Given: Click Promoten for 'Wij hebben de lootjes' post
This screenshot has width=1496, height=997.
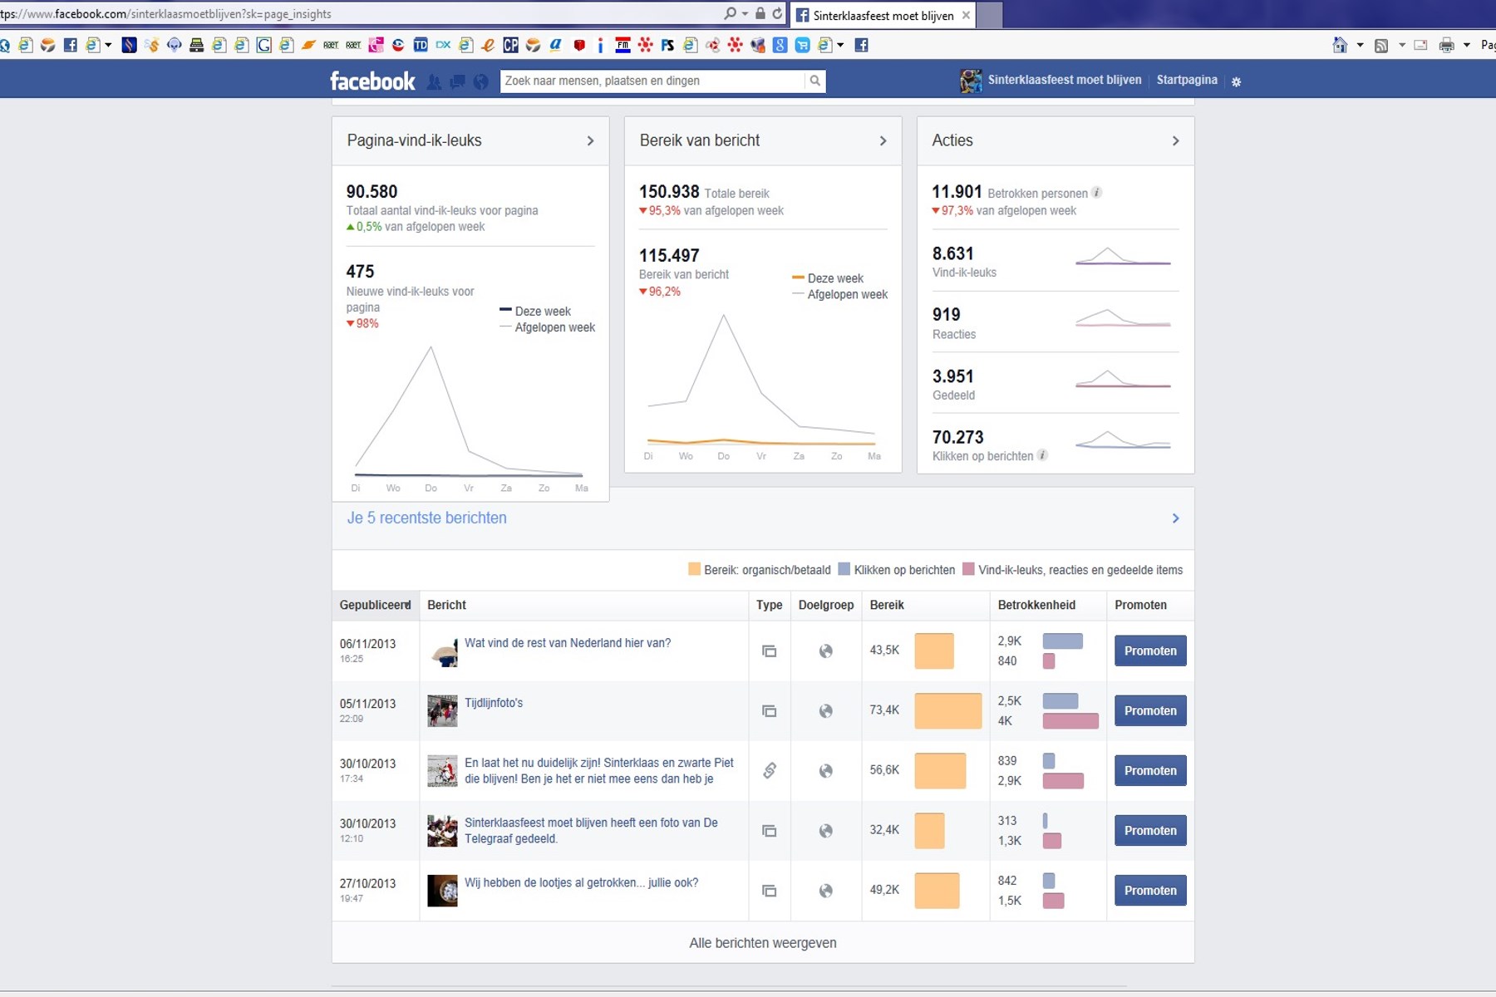Looking at the screenshot, I should 1150,890.
